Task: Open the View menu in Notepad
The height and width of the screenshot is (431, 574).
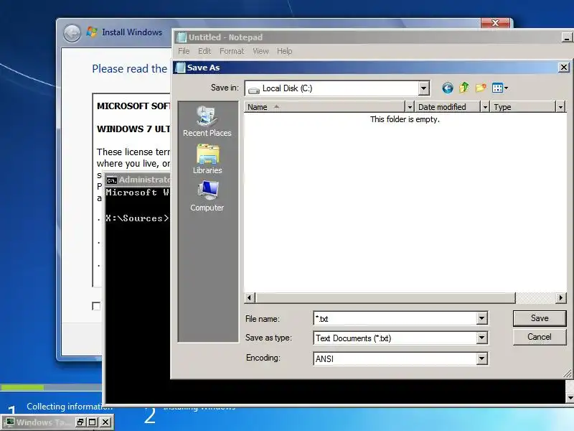Action: [260, 51]
